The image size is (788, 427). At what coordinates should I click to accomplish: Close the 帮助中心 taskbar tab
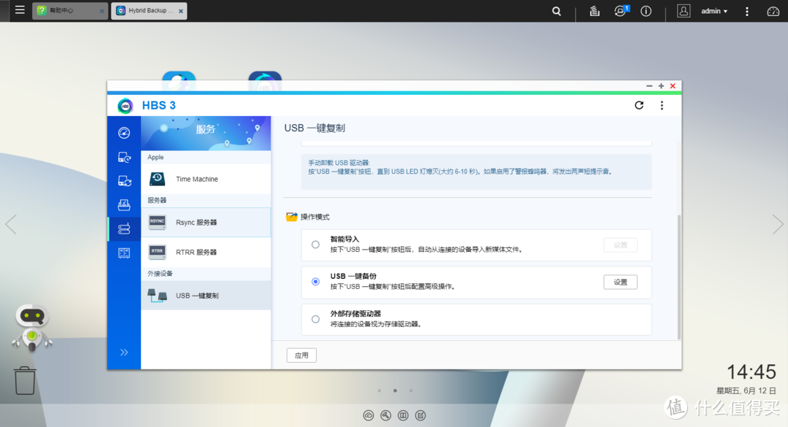pos(101,11)
